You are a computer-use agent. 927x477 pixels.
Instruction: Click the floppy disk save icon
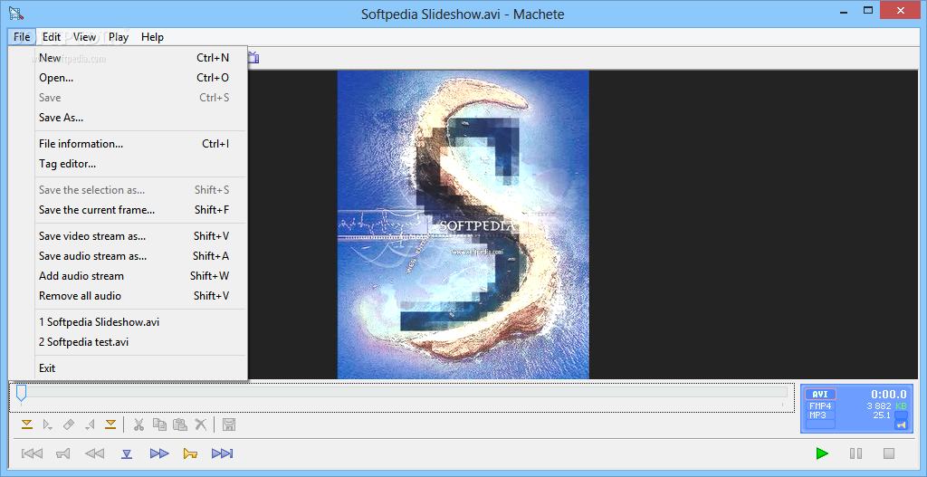click(229, 424)
